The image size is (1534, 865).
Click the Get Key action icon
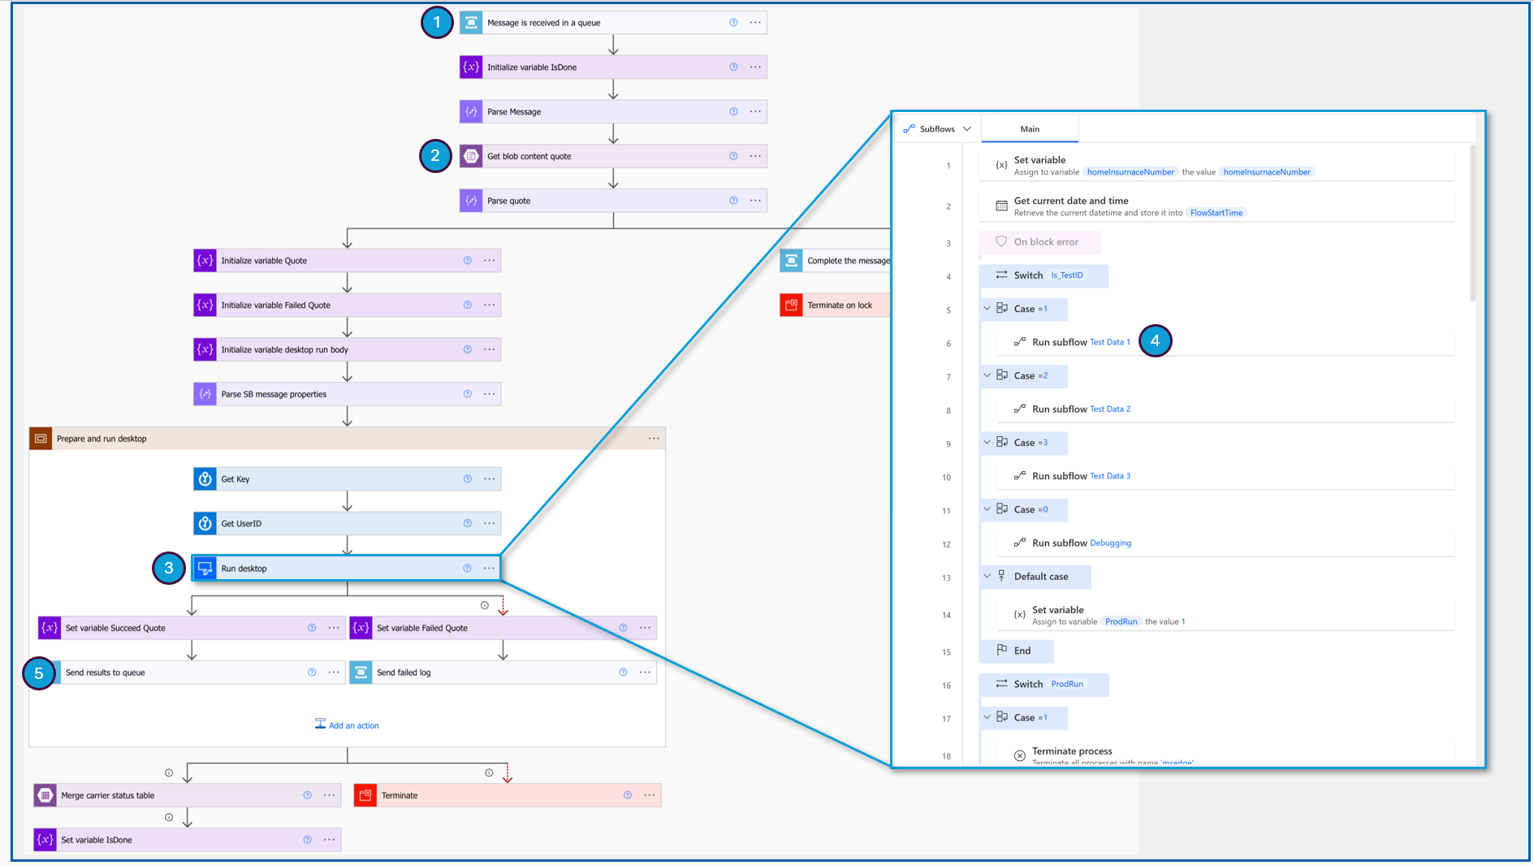point(205,478)
